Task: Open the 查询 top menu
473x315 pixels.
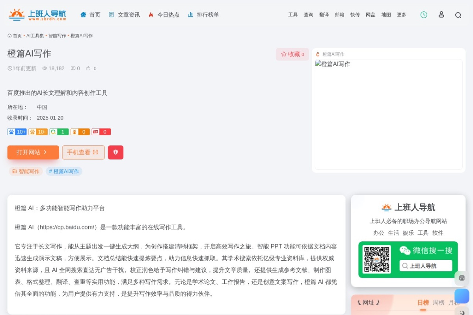Action: click(x=308, y=15)
